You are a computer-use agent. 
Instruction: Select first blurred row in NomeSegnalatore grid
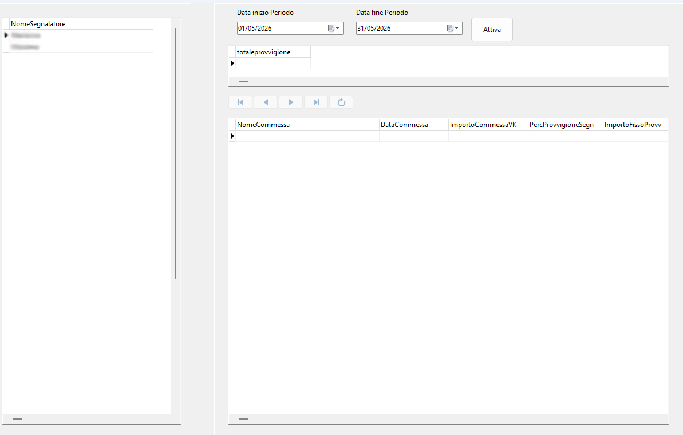[x=81, y=35]
